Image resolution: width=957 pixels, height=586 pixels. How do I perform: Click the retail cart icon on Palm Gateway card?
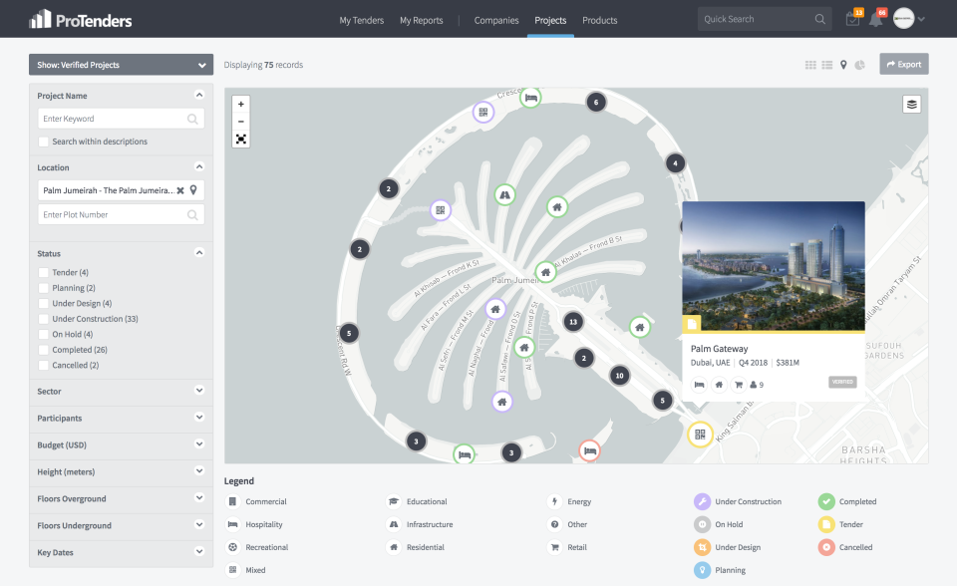739,383
